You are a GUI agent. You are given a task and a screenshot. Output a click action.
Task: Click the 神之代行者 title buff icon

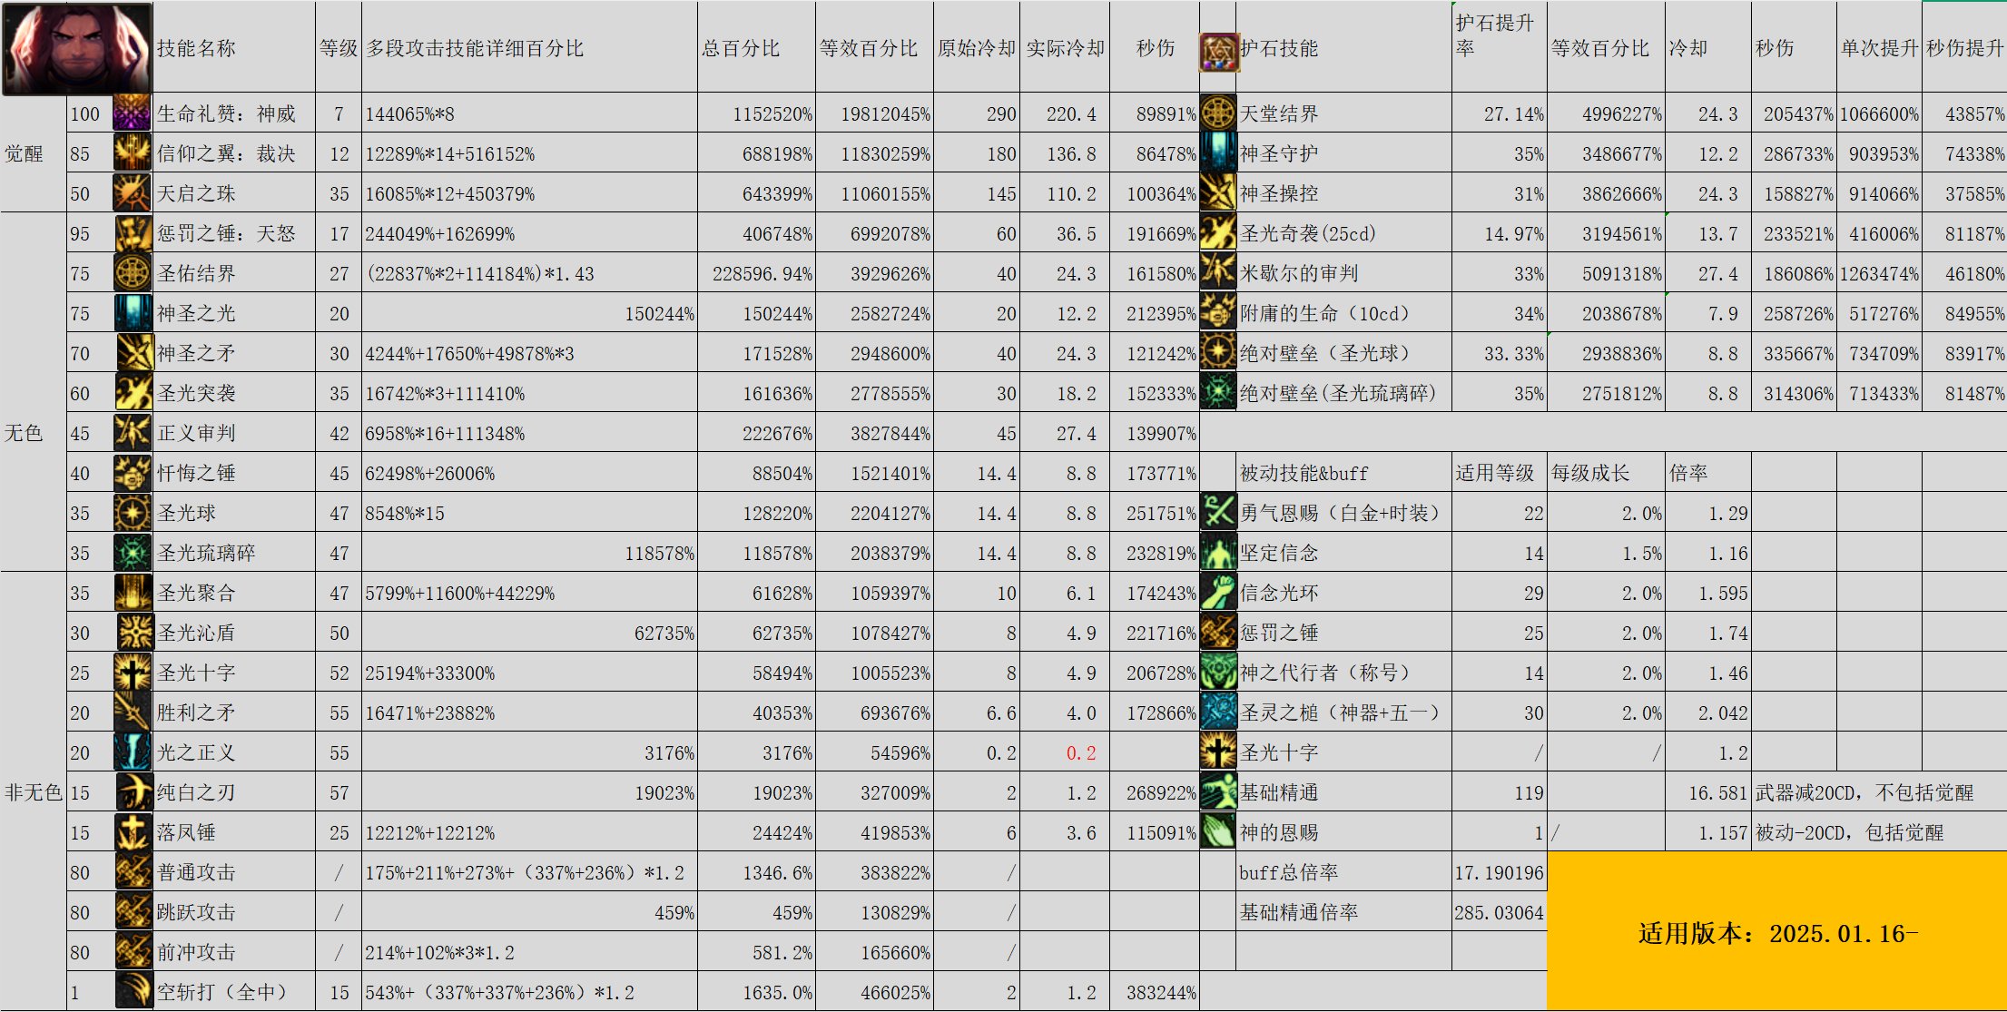1218,673
